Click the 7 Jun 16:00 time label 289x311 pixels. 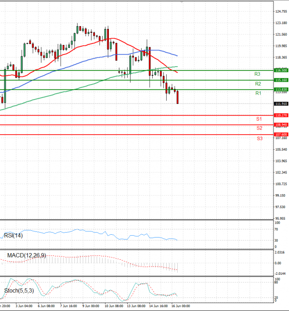point(68,306)
